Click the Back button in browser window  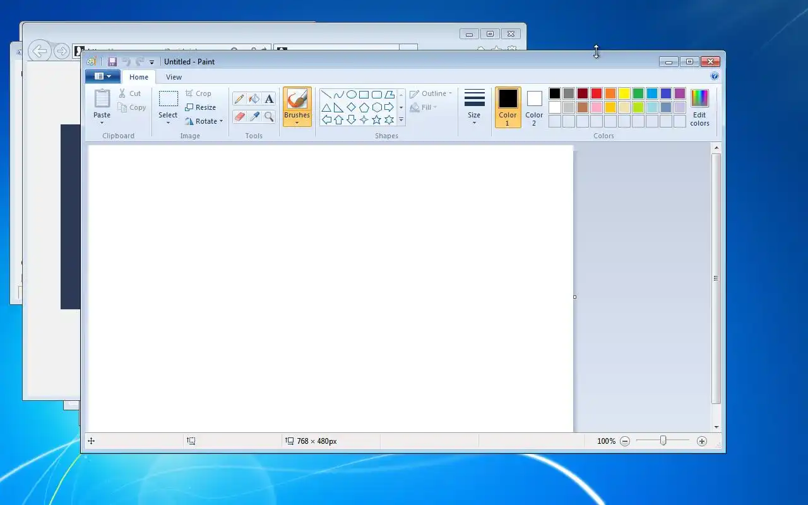(x=40, y=51)
